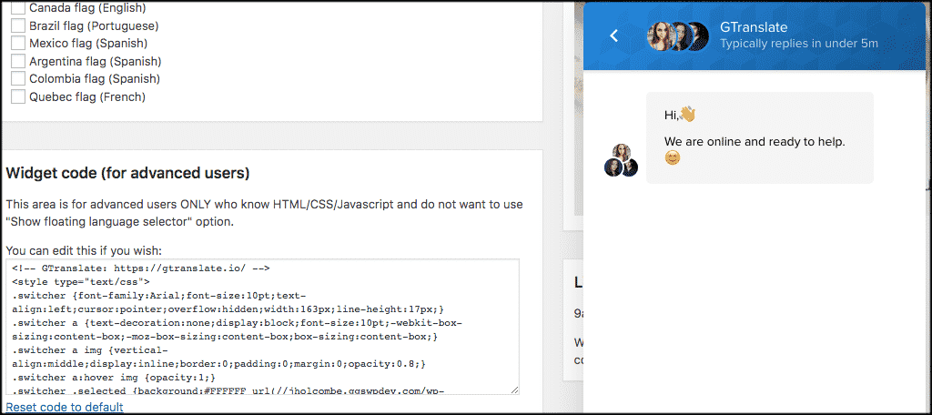The width and height of the screenshot is (932, 415).
Task: Click inside the widget code text area
Action: [x=262, y=327]
